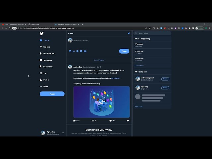This screenshot has height=159, width=212.
Task: Go forward in the browser
Action: tap(6, 28)
